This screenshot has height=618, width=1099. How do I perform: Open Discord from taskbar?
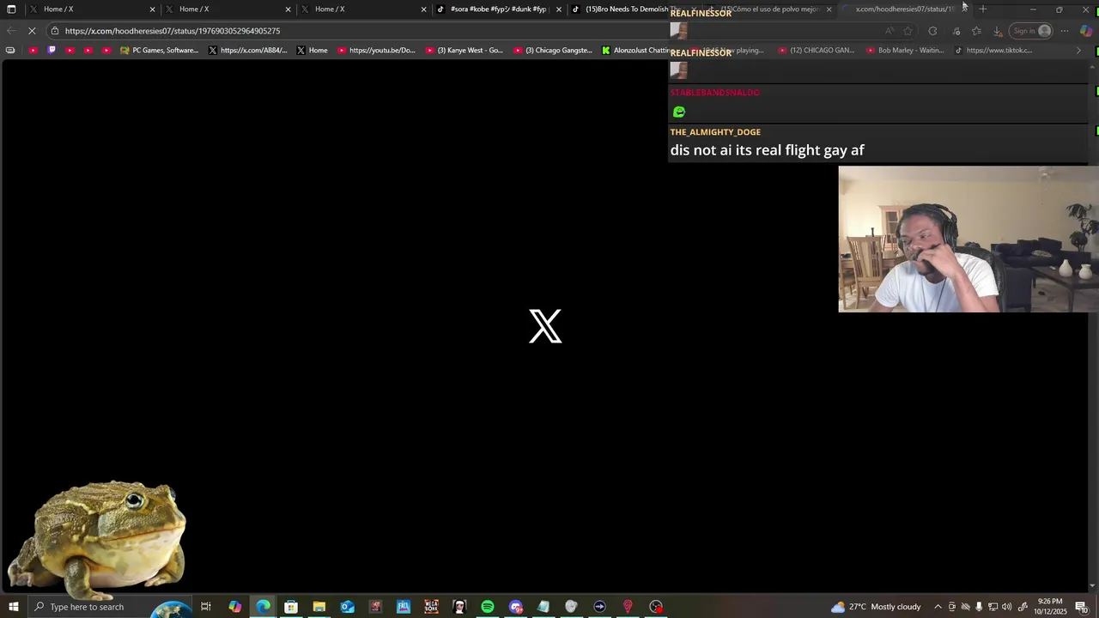click(x=515, y=607)
